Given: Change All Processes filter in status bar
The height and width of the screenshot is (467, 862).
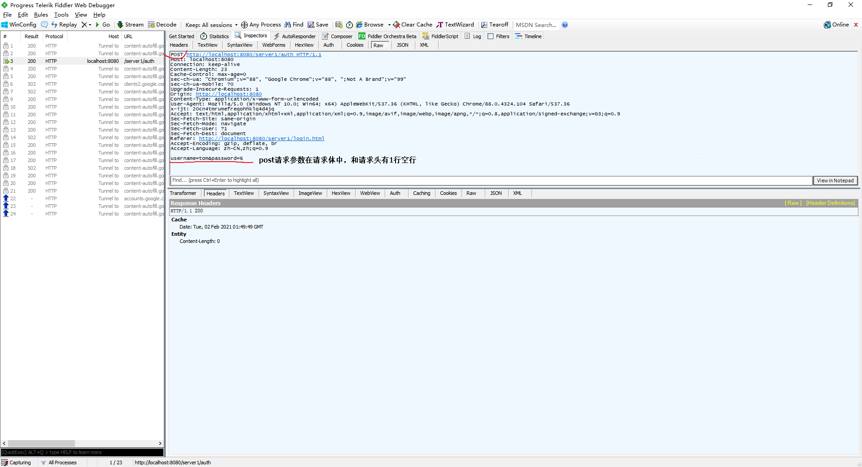Looking at the screenshot, I should [59, 463].
